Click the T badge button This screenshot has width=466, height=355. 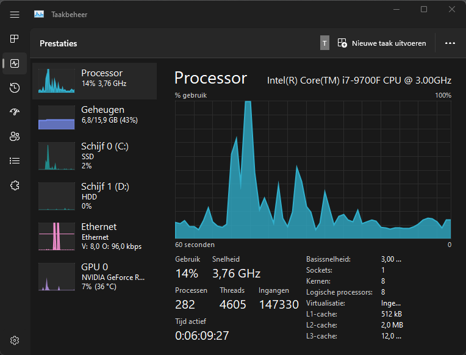point(324,43)
